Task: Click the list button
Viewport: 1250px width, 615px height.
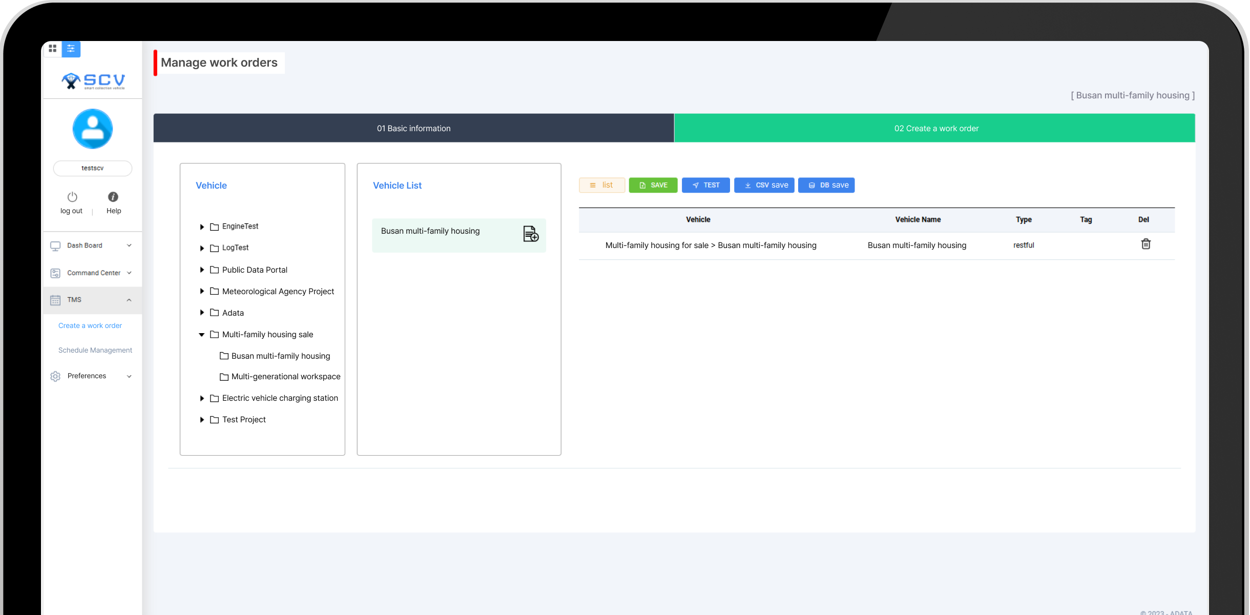Action: pyautogui.click(x=602, y=185)
